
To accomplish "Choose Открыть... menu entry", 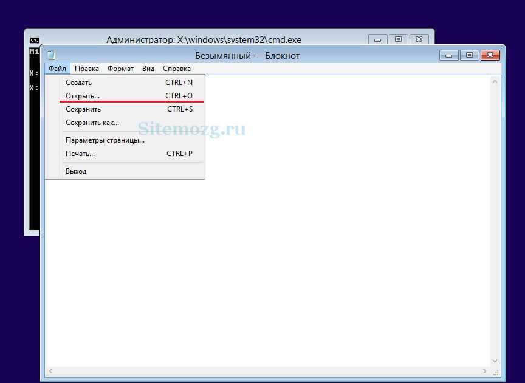I will (x=83, y=96).
